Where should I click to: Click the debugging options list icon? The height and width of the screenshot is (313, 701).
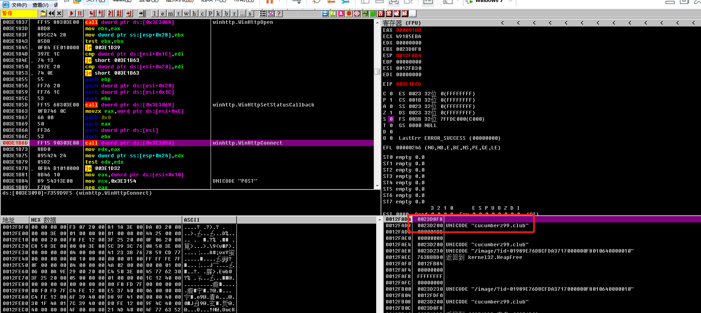click(x=263, y=14)
